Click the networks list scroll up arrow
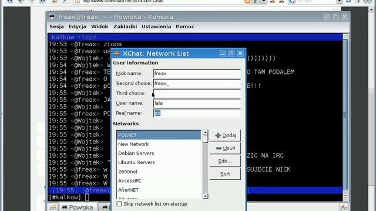This screenshot has width=376, height=211. tap(205, 132)
